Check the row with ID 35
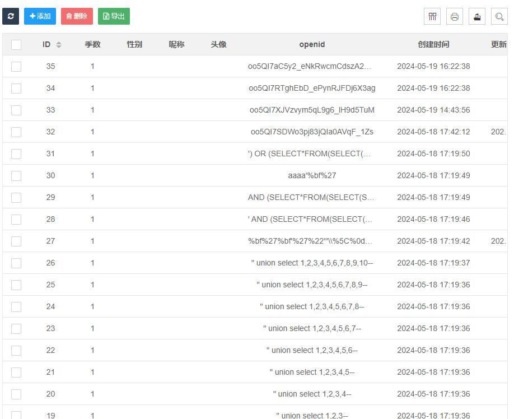This screenshot has width=514, height=419. pyautogui.click(x=16, y=67)
